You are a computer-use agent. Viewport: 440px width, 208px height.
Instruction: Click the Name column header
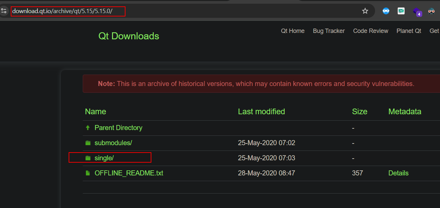click(96, 112)
